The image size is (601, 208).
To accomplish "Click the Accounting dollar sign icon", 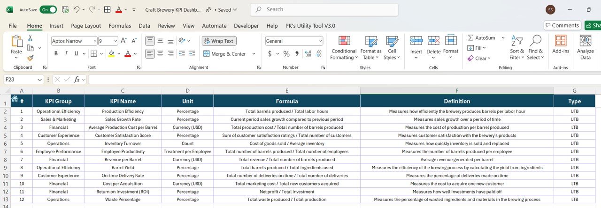I will click(x=270, y=54).
